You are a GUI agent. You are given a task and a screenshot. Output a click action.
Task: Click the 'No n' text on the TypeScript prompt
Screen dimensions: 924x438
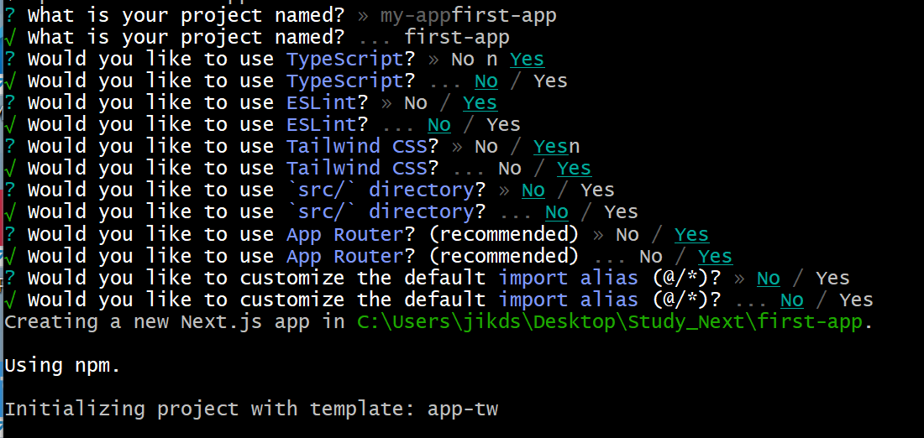pos(475,60)
